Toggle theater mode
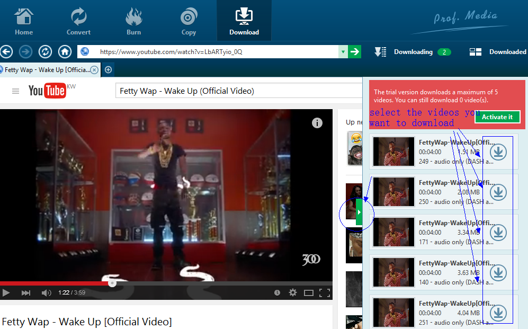528x329 pixels. pos(308,292)
